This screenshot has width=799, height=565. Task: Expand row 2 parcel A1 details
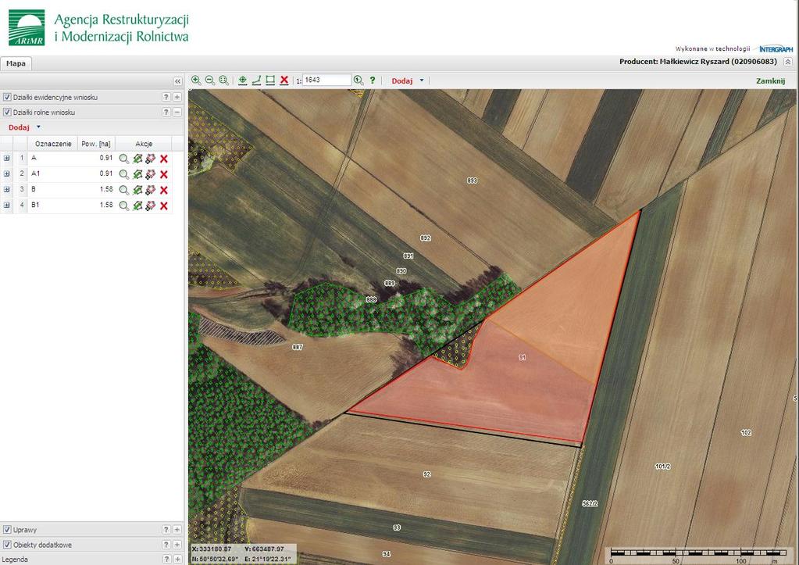[x=6, y=174]
